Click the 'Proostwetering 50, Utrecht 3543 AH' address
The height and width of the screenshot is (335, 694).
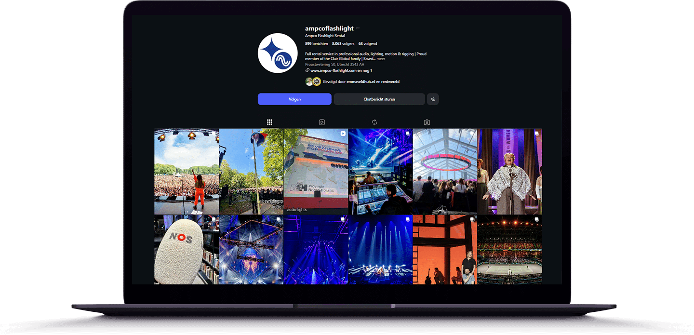[334, 65]
